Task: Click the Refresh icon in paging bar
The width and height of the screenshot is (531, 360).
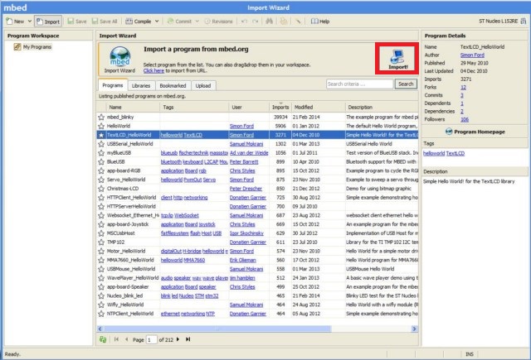Action: 103,339
